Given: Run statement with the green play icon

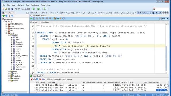Looking at the screenshot, I should pos(31,18).
